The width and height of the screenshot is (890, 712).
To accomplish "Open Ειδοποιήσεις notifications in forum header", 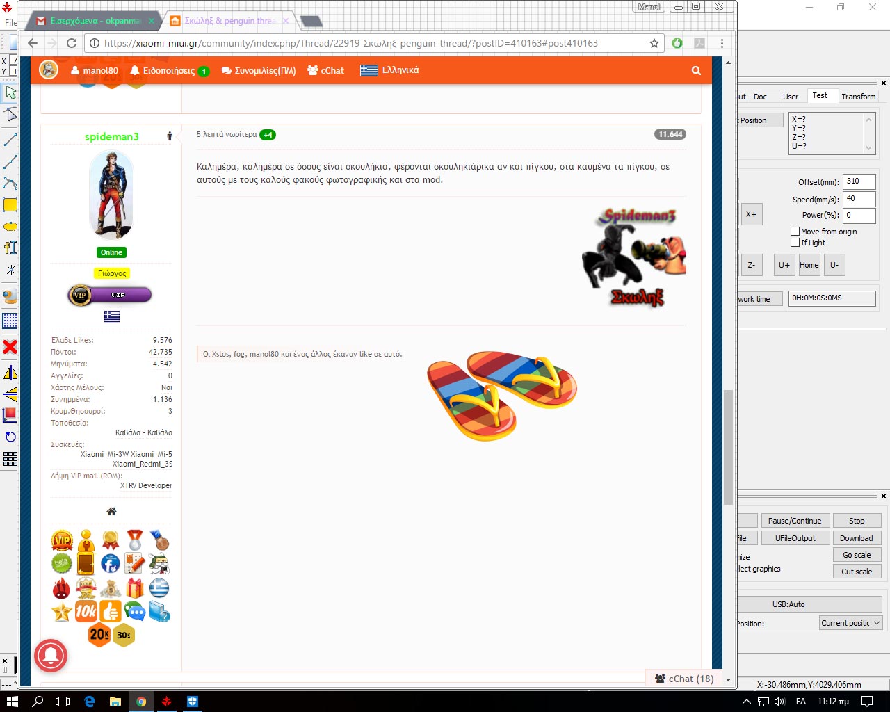I will [169, 71].
